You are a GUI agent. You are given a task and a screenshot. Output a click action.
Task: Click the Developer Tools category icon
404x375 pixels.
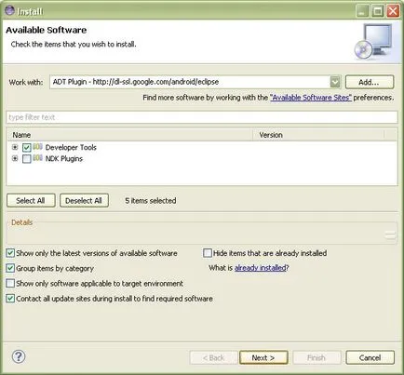(37, 147)
